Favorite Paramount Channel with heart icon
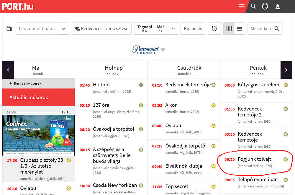The image size is (295, 195). (x=163, y=50)
